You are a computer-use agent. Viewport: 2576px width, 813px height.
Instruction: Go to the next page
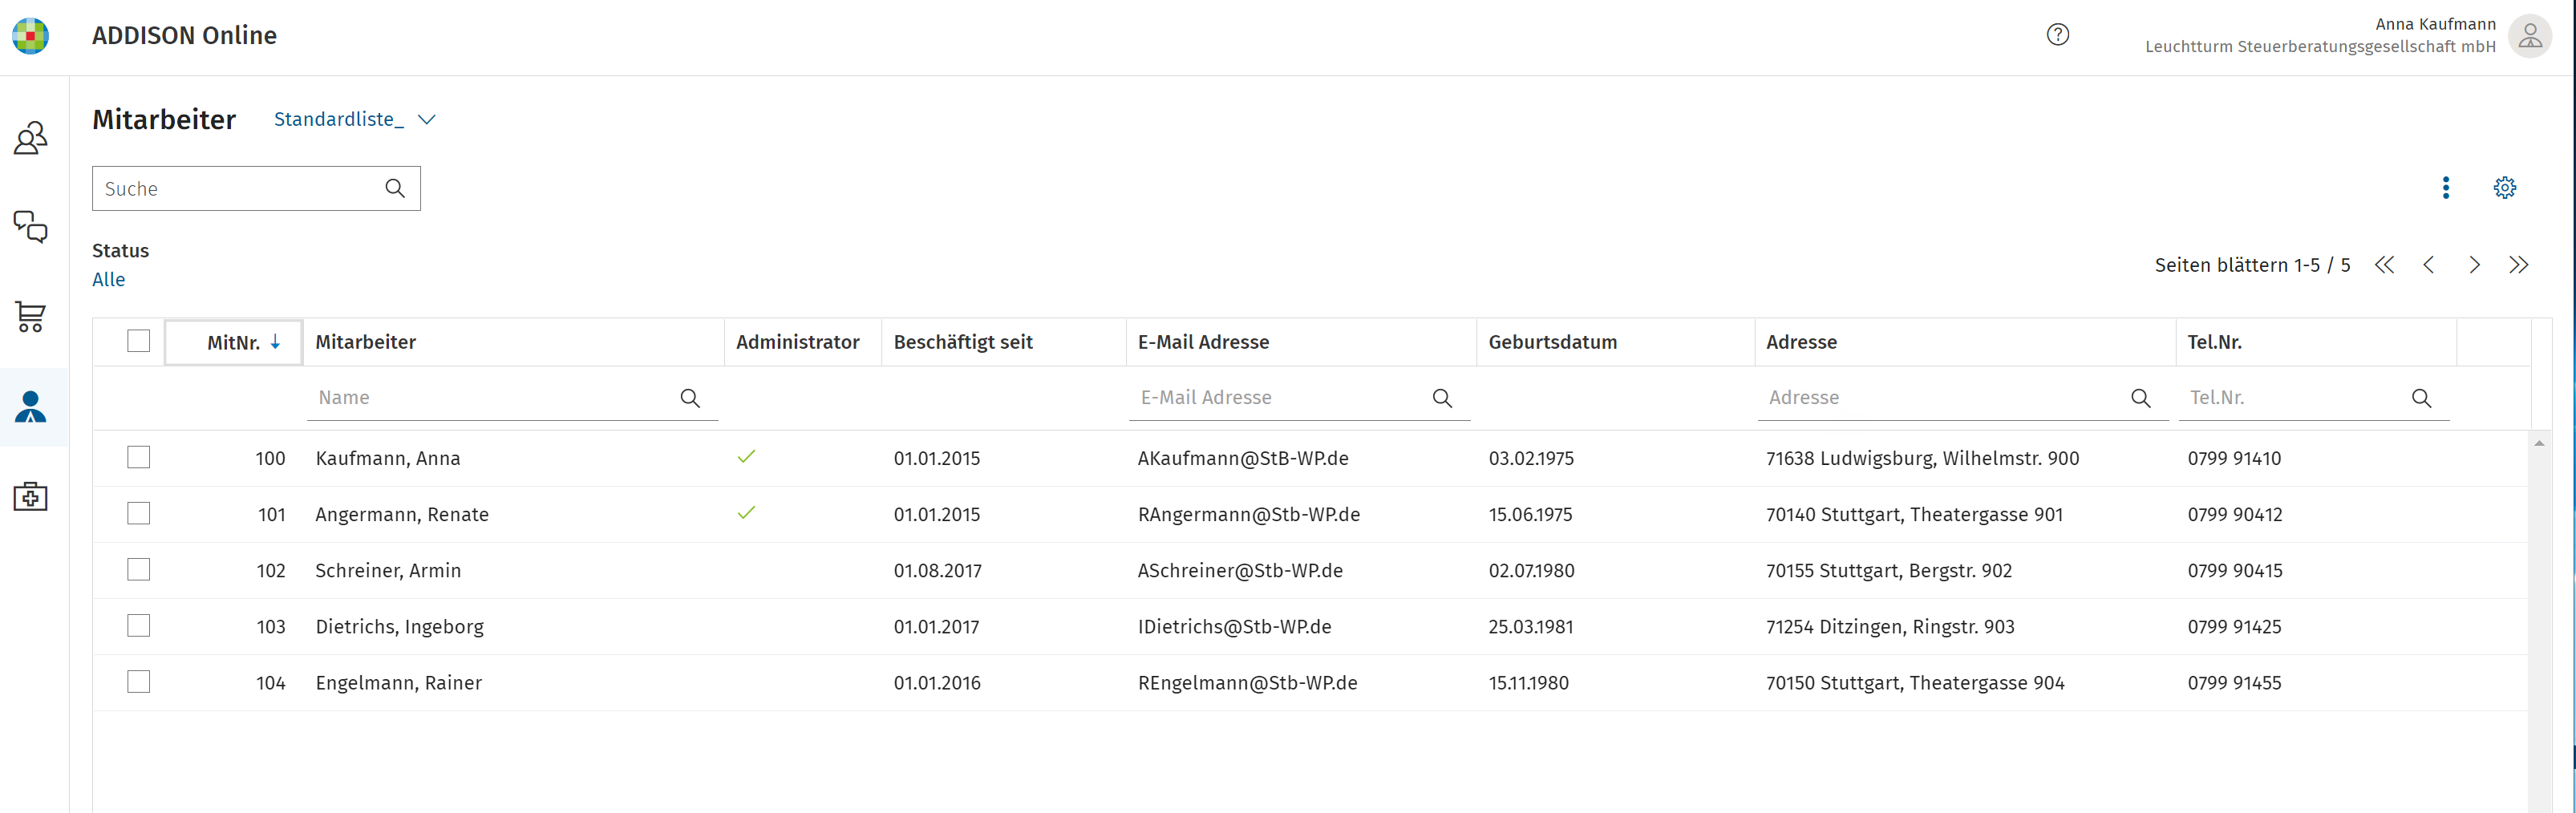[x=2475, y=265]
